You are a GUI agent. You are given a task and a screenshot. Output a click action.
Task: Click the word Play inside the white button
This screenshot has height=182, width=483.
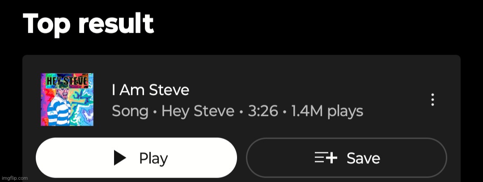pyautogui.click(x=153, y=158)
